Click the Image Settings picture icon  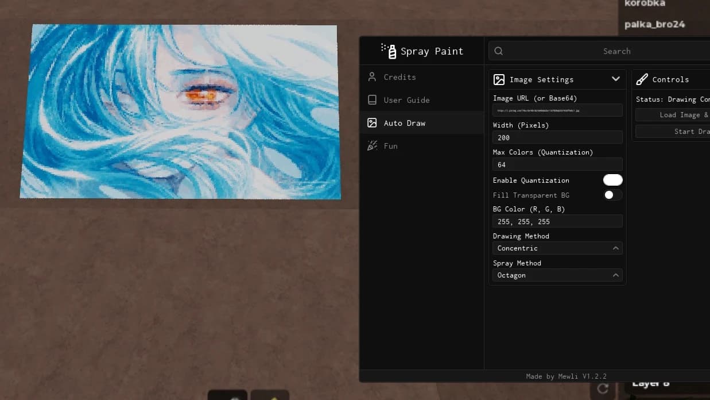[499, 79]
